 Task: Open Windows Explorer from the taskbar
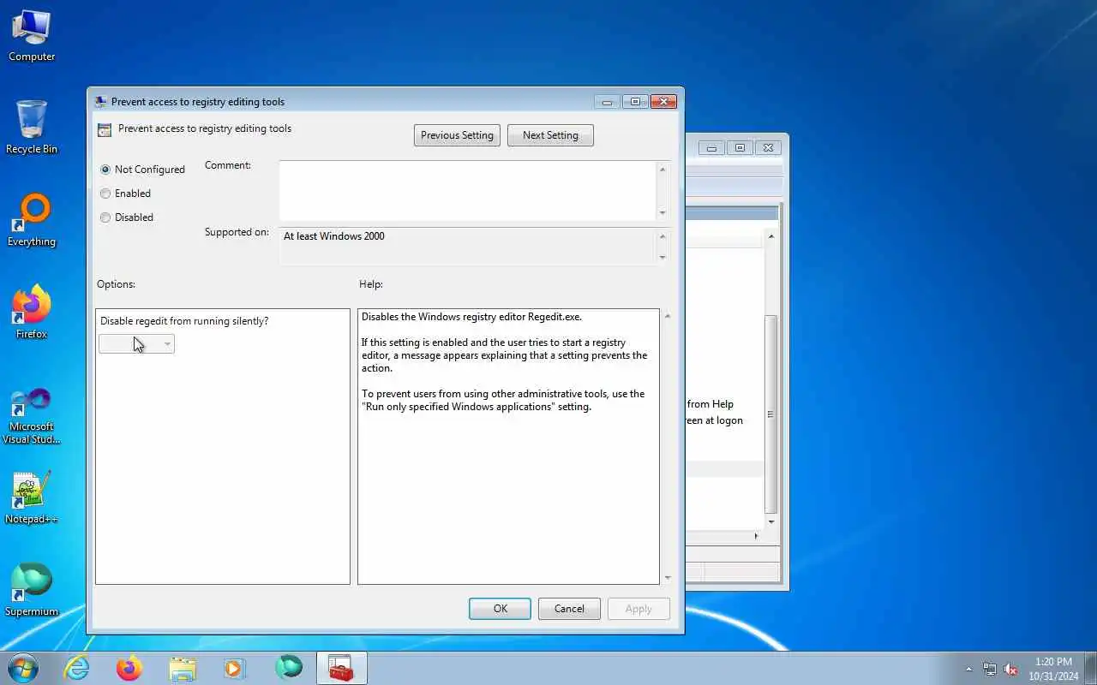click(x=183, y=668)
